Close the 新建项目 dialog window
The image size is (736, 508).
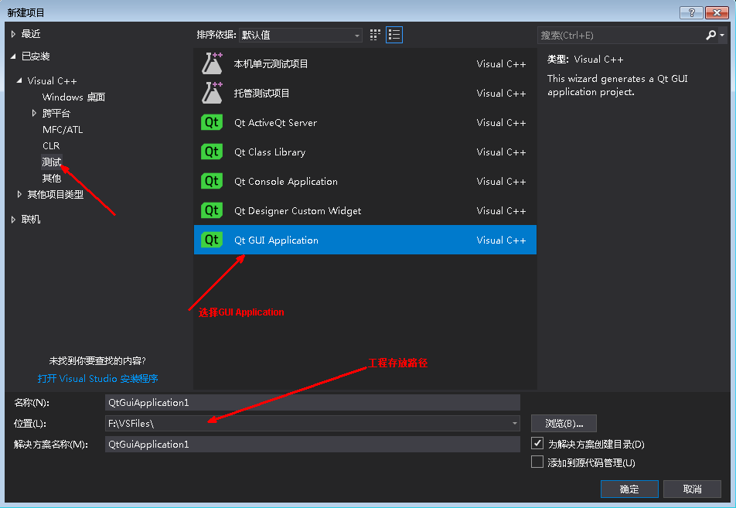click(717, 12)
